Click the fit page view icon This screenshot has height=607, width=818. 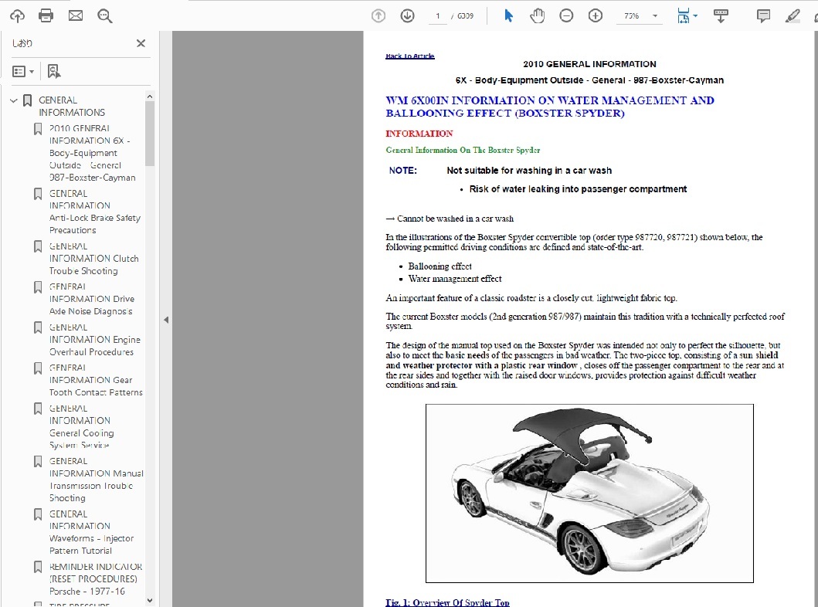point(683,16)
